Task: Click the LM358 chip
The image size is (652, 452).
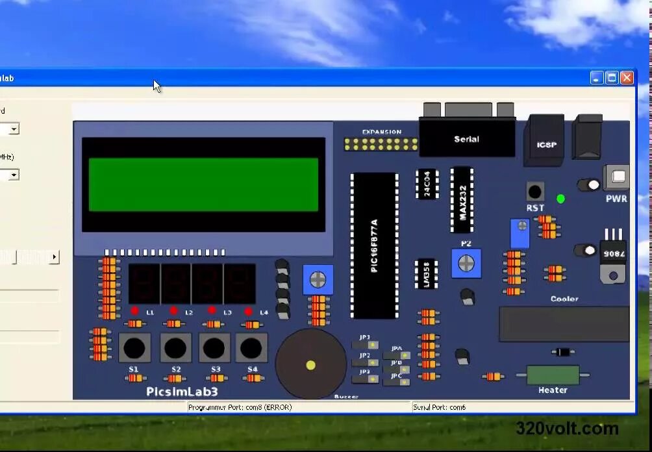Action: [426, 274]
